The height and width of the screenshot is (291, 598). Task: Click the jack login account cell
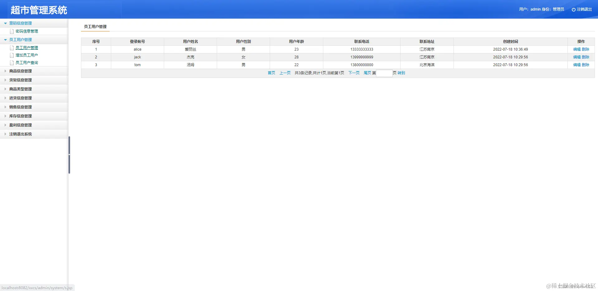tap(137, 57)
